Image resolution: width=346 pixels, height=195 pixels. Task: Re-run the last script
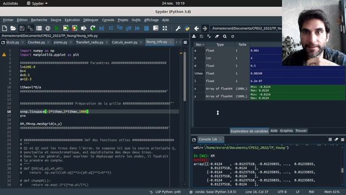(x=92, y=28)
